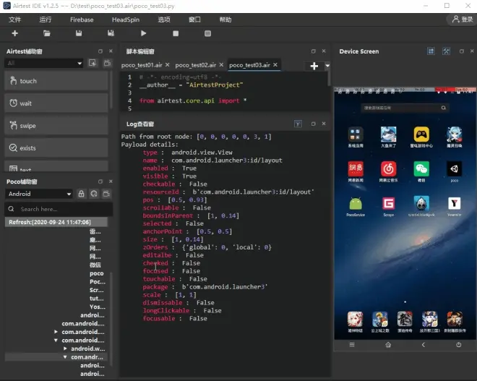Image resolution: width=477 pixels, height=381 pixels.
Task: Float the Device Screen panel
Action: coord(462,51)
